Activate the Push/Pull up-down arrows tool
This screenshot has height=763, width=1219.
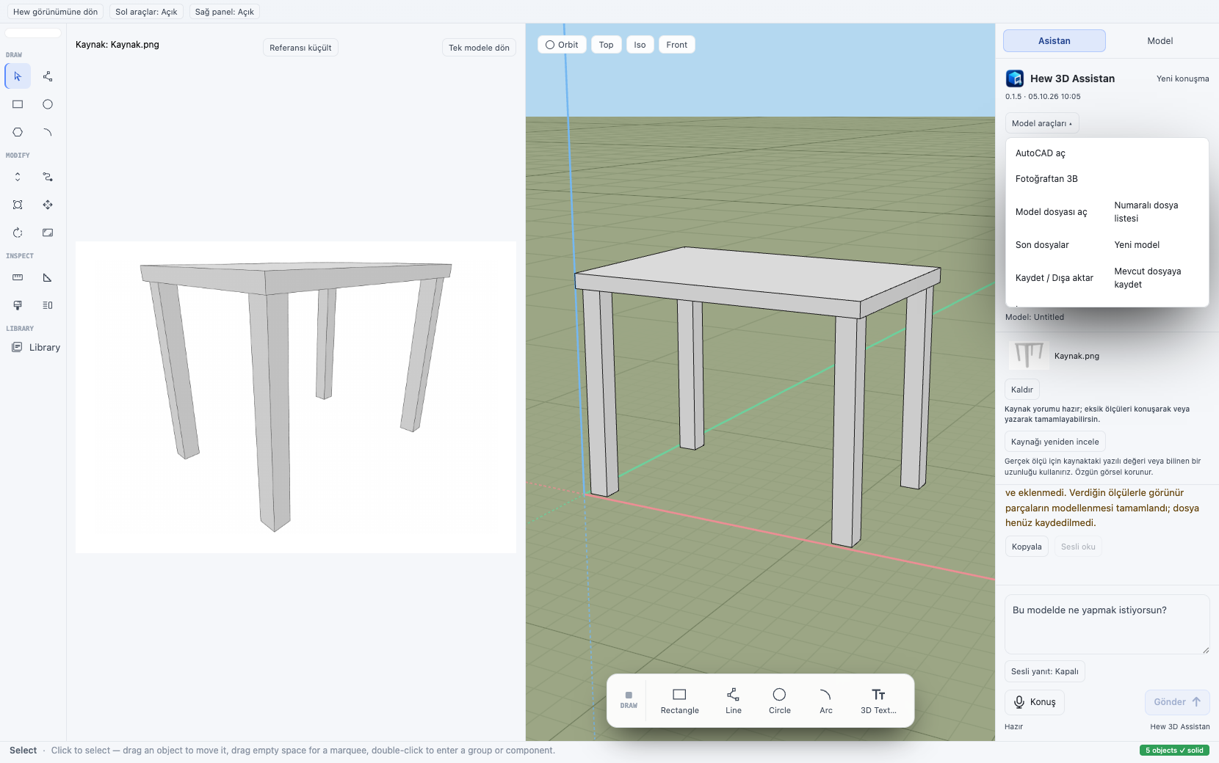coord(18,177)
